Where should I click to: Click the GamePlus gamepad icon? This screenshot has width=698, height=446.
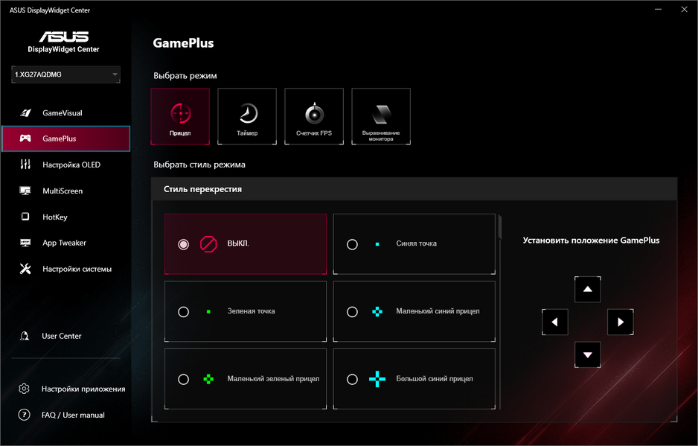pos(25,138)
